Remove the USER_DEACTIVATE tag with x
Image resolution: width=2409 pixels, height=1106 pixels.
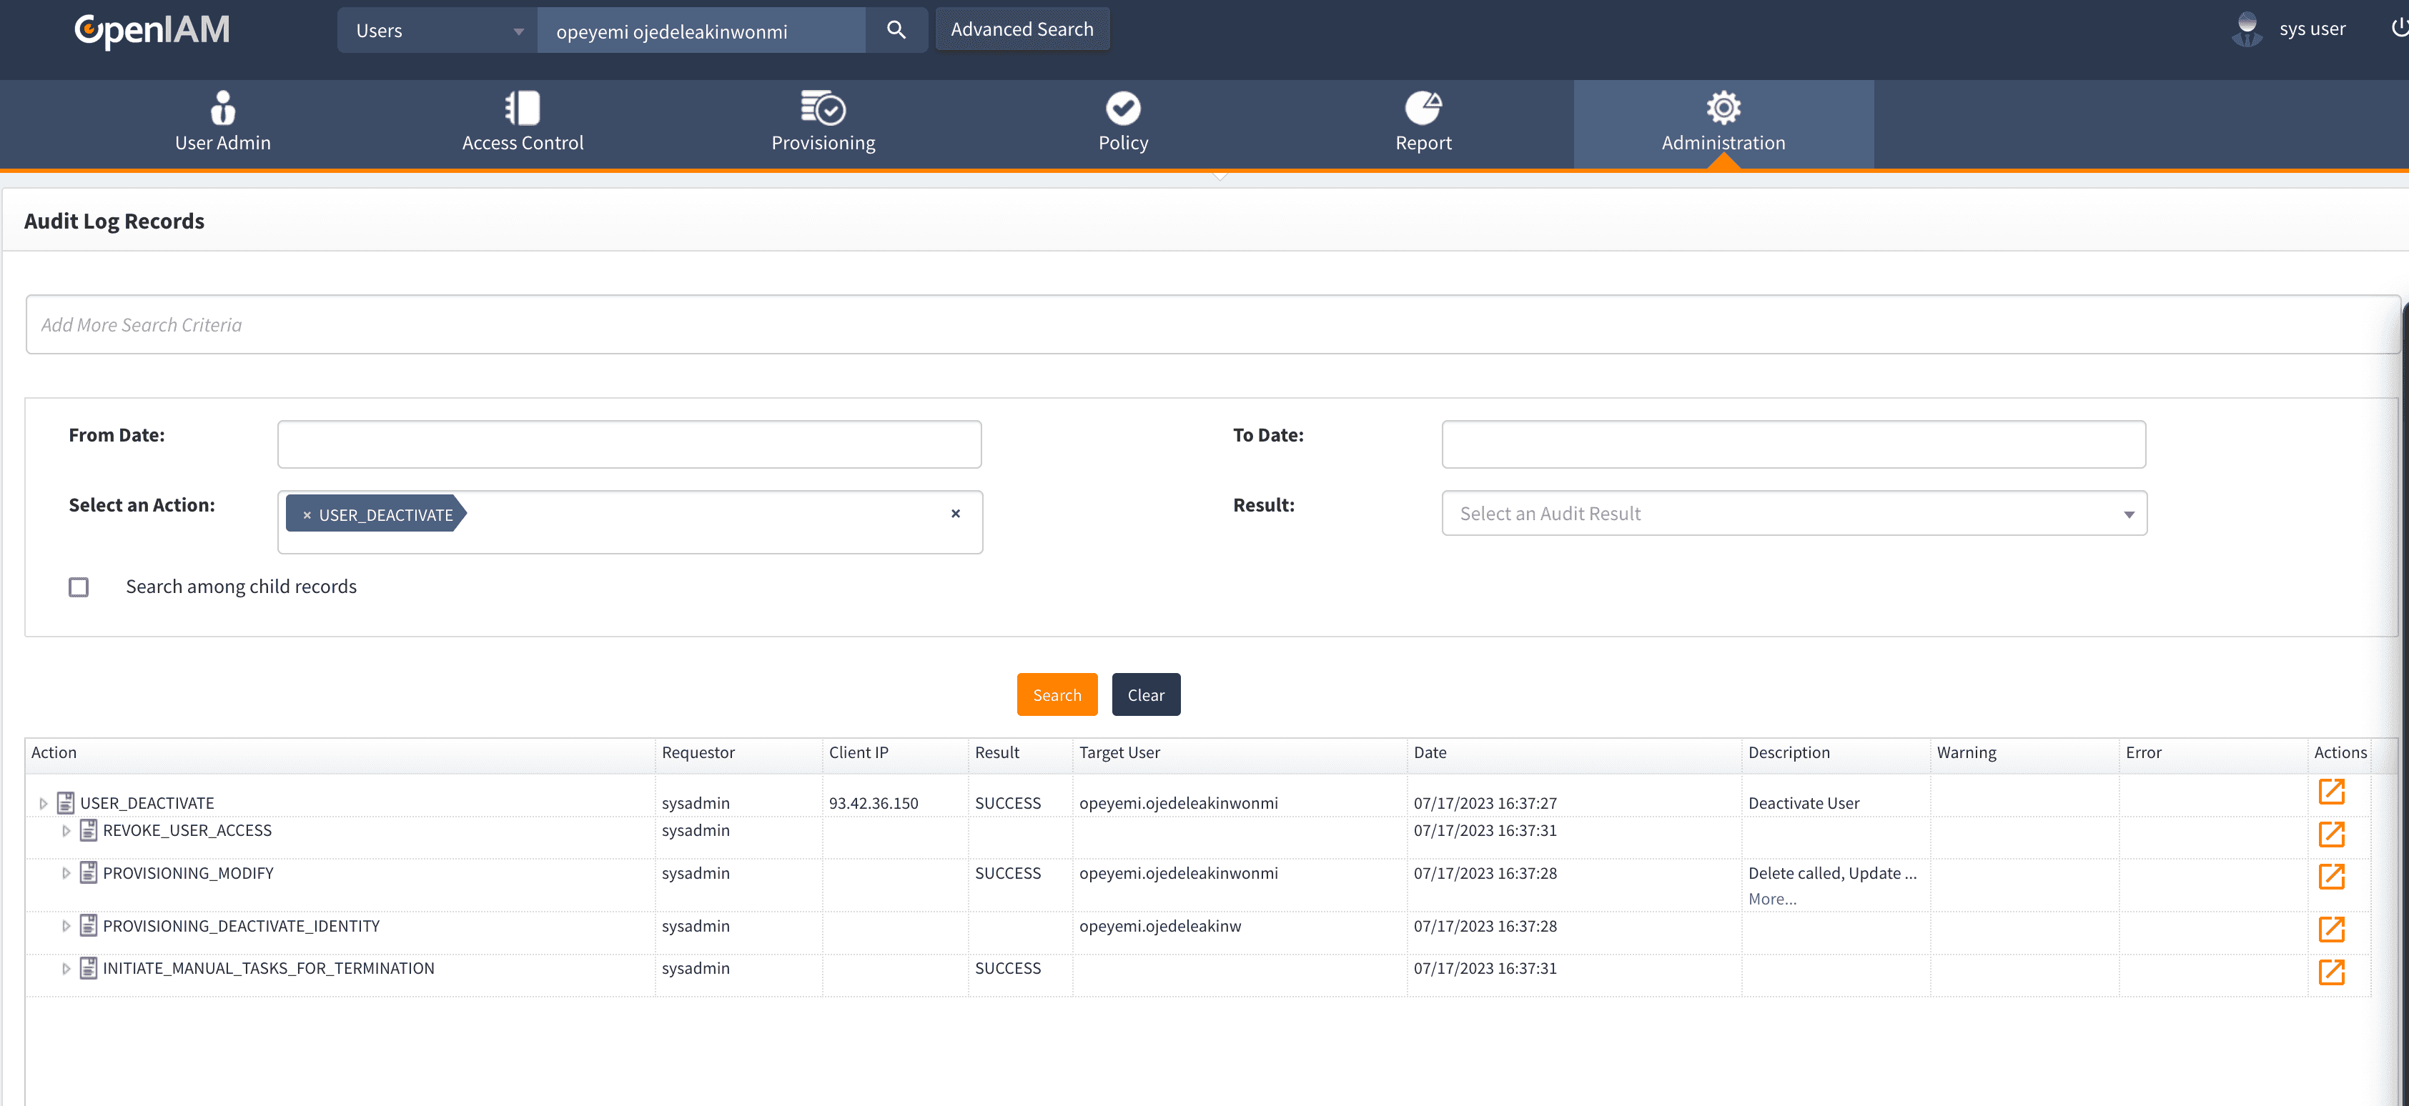click(307, 515)
